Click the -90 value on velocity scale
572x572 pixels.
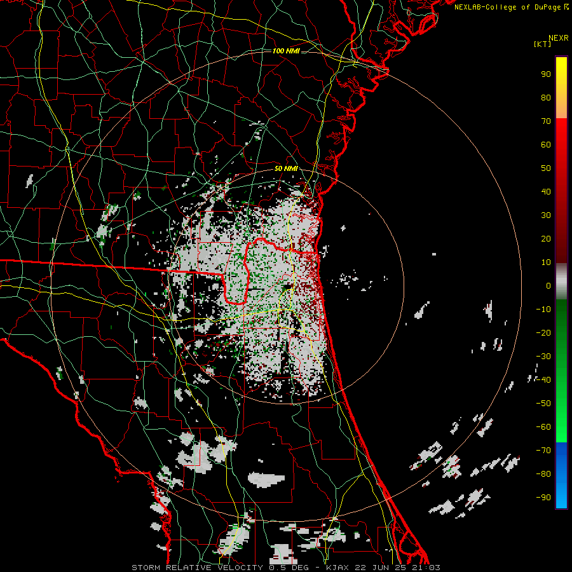point(543,497)
